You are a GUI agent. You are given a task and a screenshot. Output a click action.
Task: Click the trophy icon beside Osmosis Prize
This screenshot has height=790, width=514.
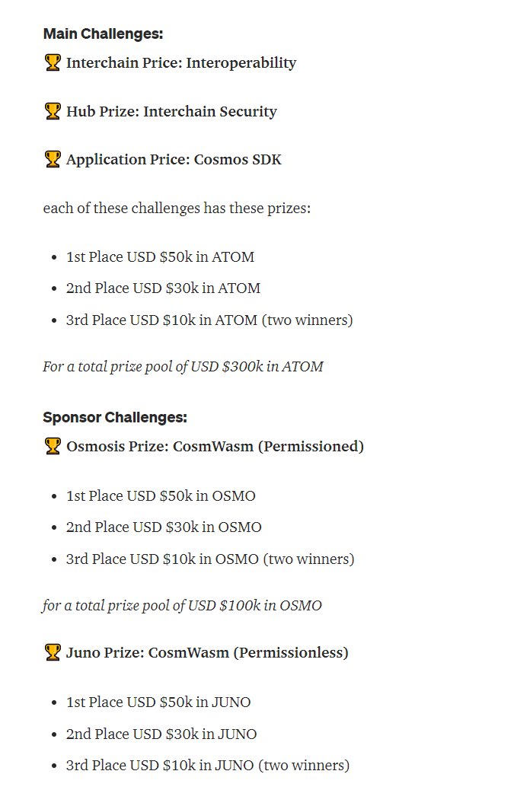click(x=52, y=447)
